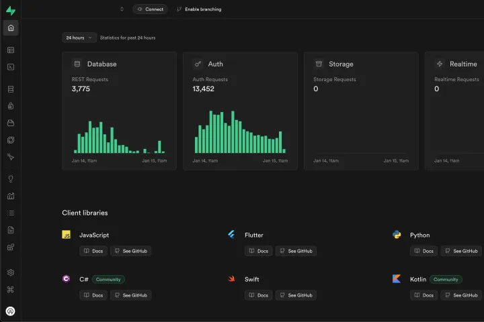Click the 'Client libraries' heading
Viewport: 484px width, 322px height.
click(85, 213)
